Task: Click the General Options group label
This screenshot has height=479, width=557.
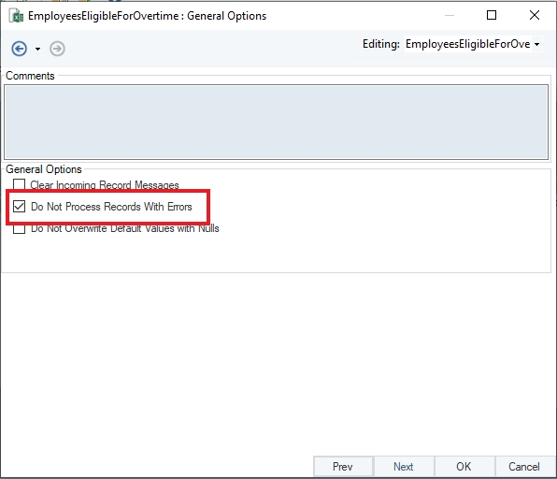Action: (x=44, y=169)
